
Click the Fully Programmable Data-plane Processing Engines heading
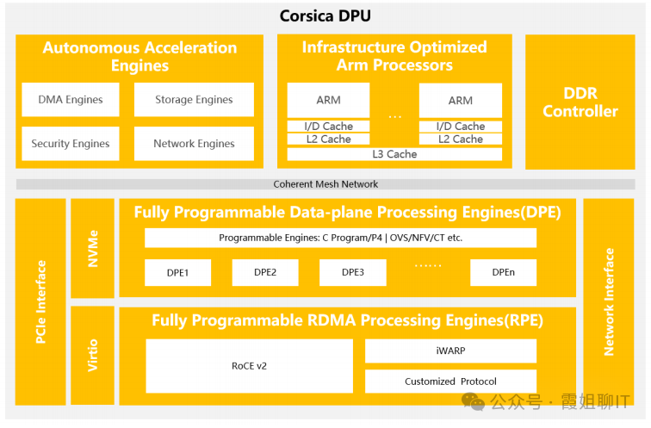[x=348, y=212]
